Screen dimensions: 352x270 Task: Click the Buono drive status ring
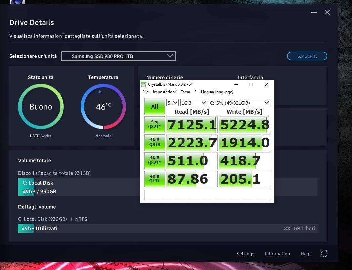pyautogui.click(x=41, y=107)
